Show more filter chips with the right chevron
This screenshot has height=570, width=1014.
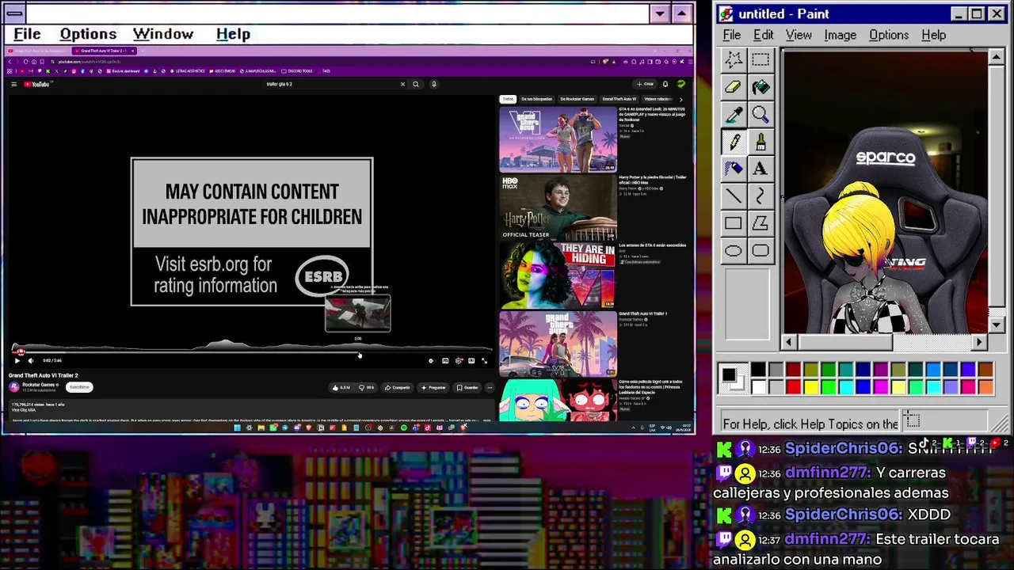680,99
